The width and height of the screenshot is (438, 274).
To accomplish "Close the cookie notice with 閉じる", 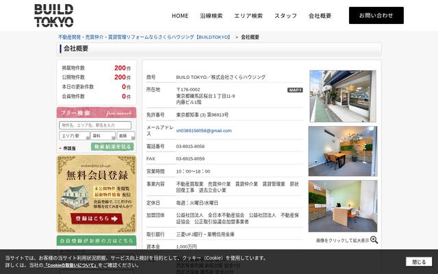I will 419,262.
